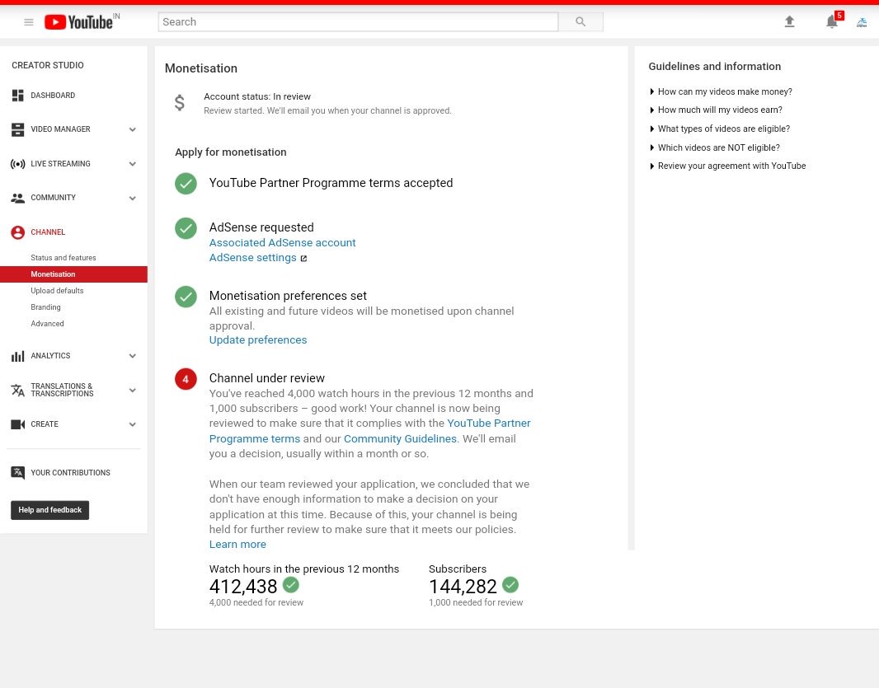Screen dimensions: 879x688
Task: Click the Create camera icon
Action: pos(18,424)
